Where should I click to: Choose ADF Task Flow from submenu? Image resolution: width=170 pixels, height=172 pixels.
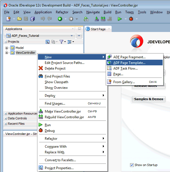point(135,68)
